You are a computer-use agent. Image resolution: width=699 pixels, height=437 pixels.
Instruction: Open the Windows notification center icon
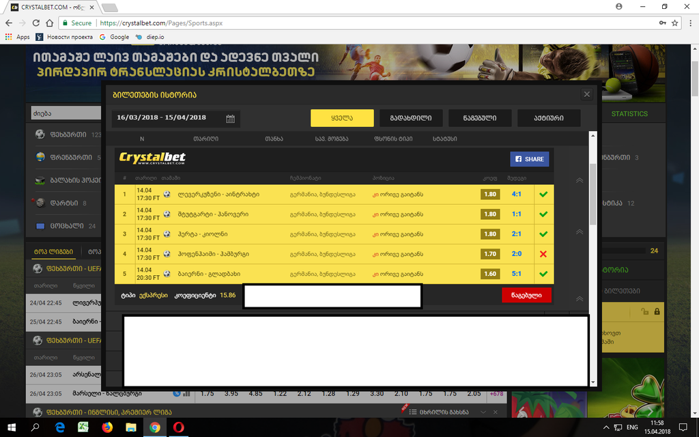pyautogui.click(x=683, y=427)
